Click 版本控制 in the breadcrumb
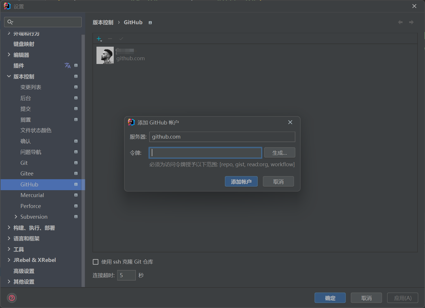The height and width of the screenshot is (308, 425). point(103,22)
